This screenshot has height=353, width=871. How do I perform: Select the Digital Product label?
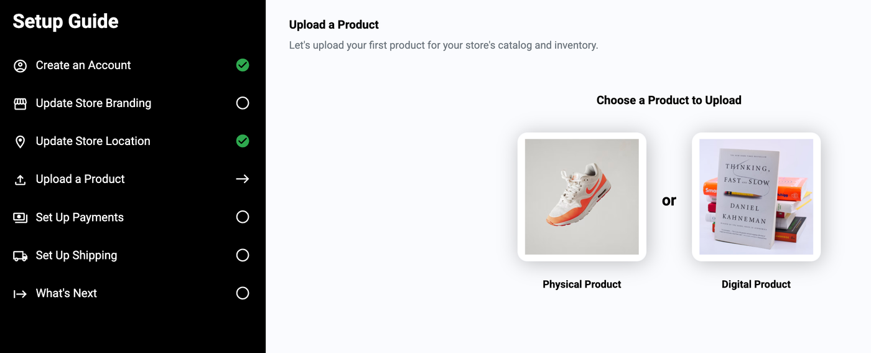click(756, 285)
